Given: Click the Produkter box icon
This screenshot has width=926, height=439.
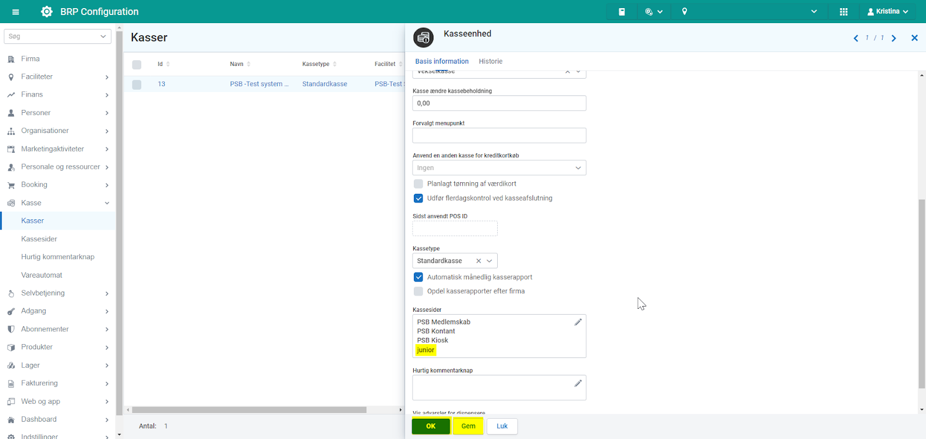Looking at the screenshot, I should (11, 348).
